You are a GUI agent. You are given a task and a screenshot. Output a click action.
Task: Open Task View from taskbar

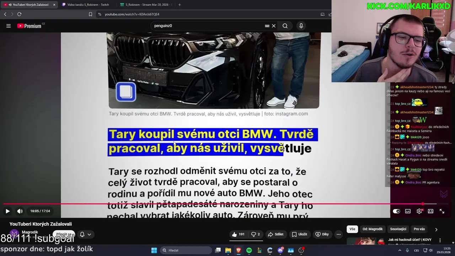[218, 250]
